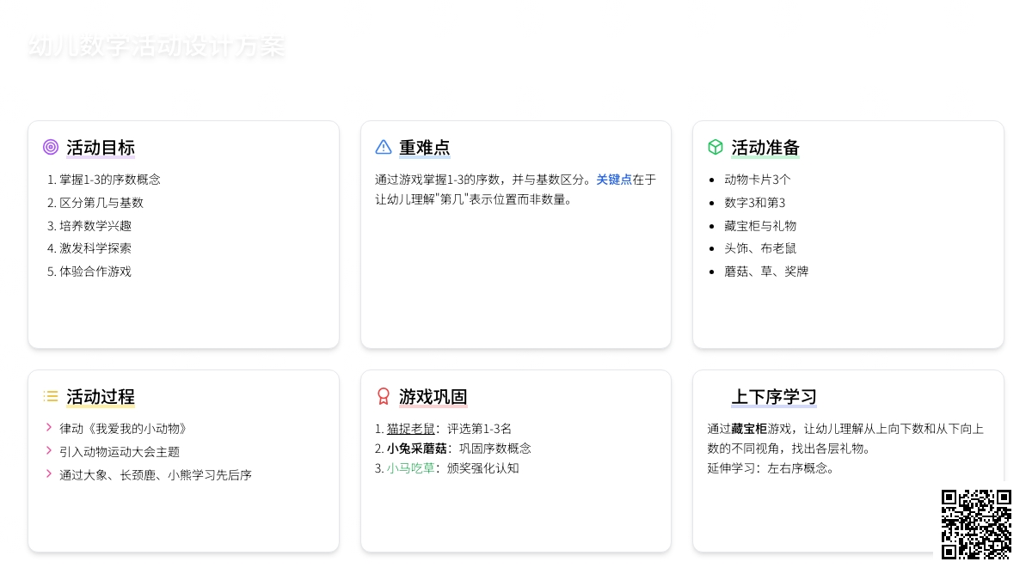This screenshot has width=1032, height=580.
Task: Click the list item 培养数学兴趣
Action: pos(95,226)
